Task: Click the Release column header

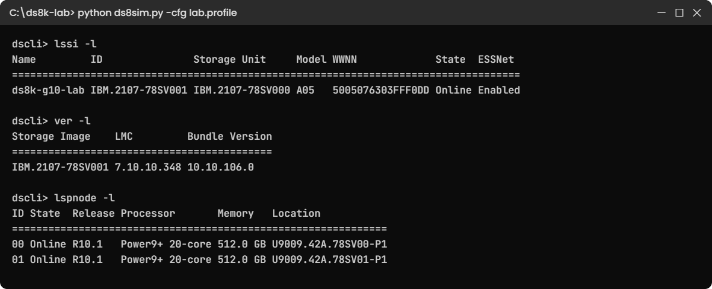Action: pos(93,213)
